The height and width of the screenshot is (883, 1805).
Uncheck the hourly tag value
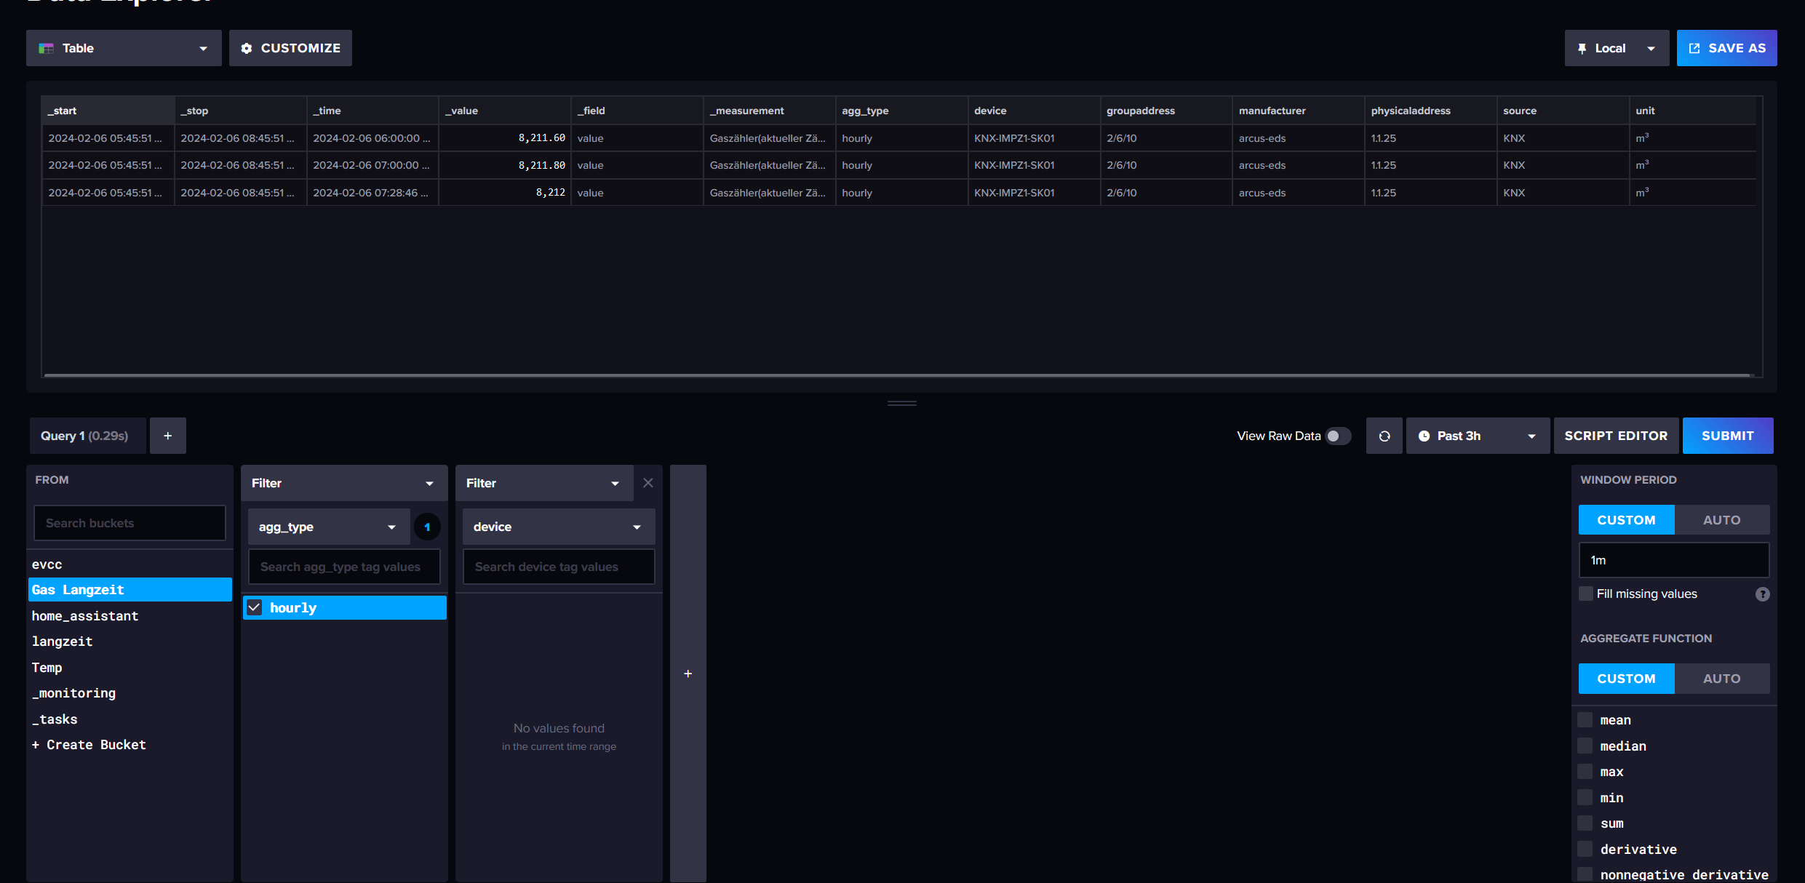255,607
